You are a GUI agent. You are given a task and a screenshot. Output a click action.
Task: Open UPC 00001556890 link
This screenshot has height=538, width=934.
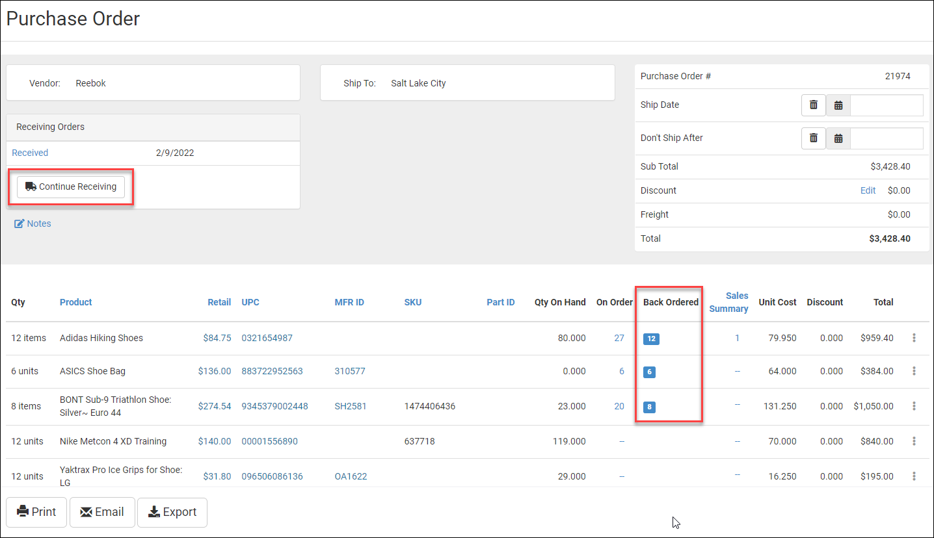click(269, 441)
